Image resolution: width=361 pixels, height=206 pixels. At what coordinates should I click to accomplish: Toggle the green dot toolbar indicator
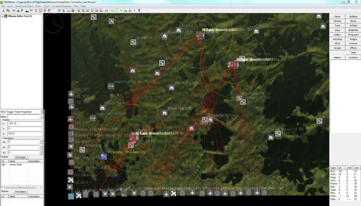coord(121,11)
